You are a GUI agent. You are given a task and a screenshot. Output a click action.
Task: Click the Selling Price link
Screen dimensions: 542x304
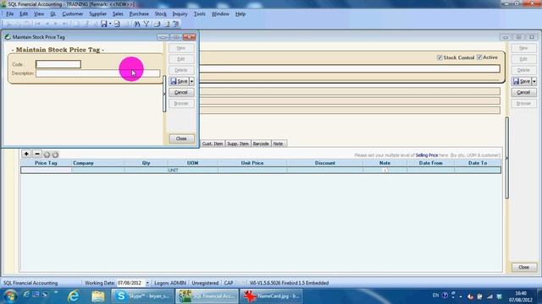[427, 155]
